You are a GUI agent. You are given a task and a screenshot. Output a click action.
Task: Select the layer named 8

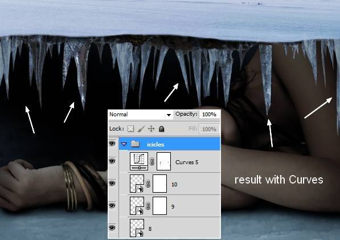tap(150, 229)
